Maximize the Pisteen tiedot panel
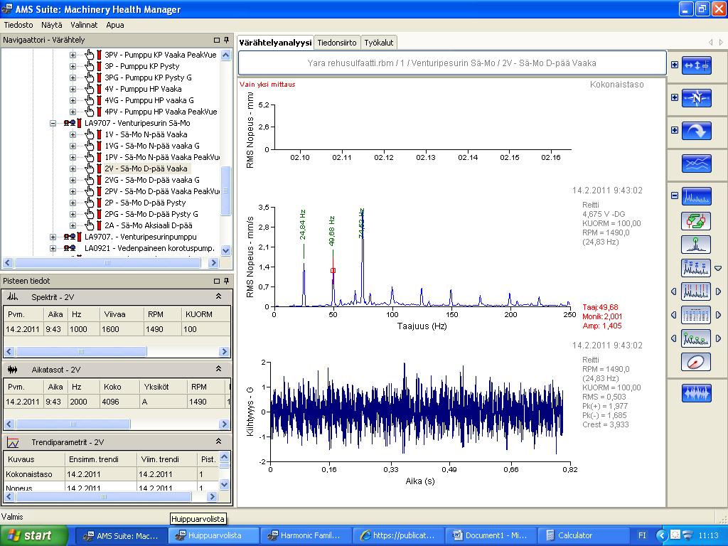The height and width of the screenshot is (546, 728). click(x=216, y=281)
